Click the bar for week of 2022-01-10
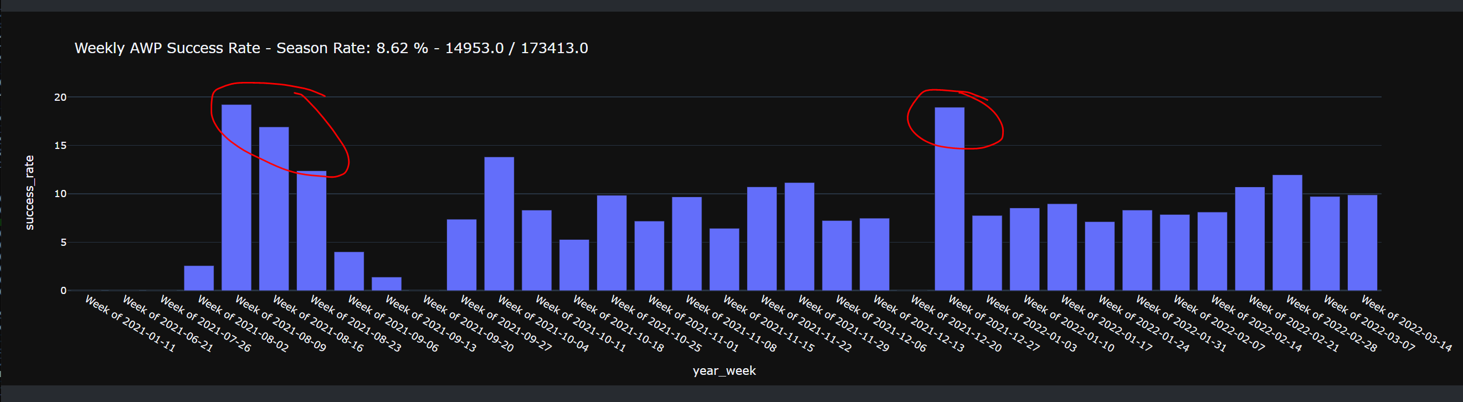The height and width of the screenshot is (402, 1463). click(1024, 249)
